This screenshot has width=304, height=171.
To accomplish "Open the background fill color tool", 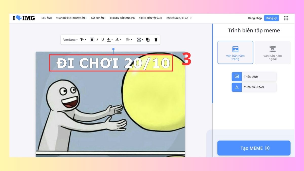I will coord(109,40).
